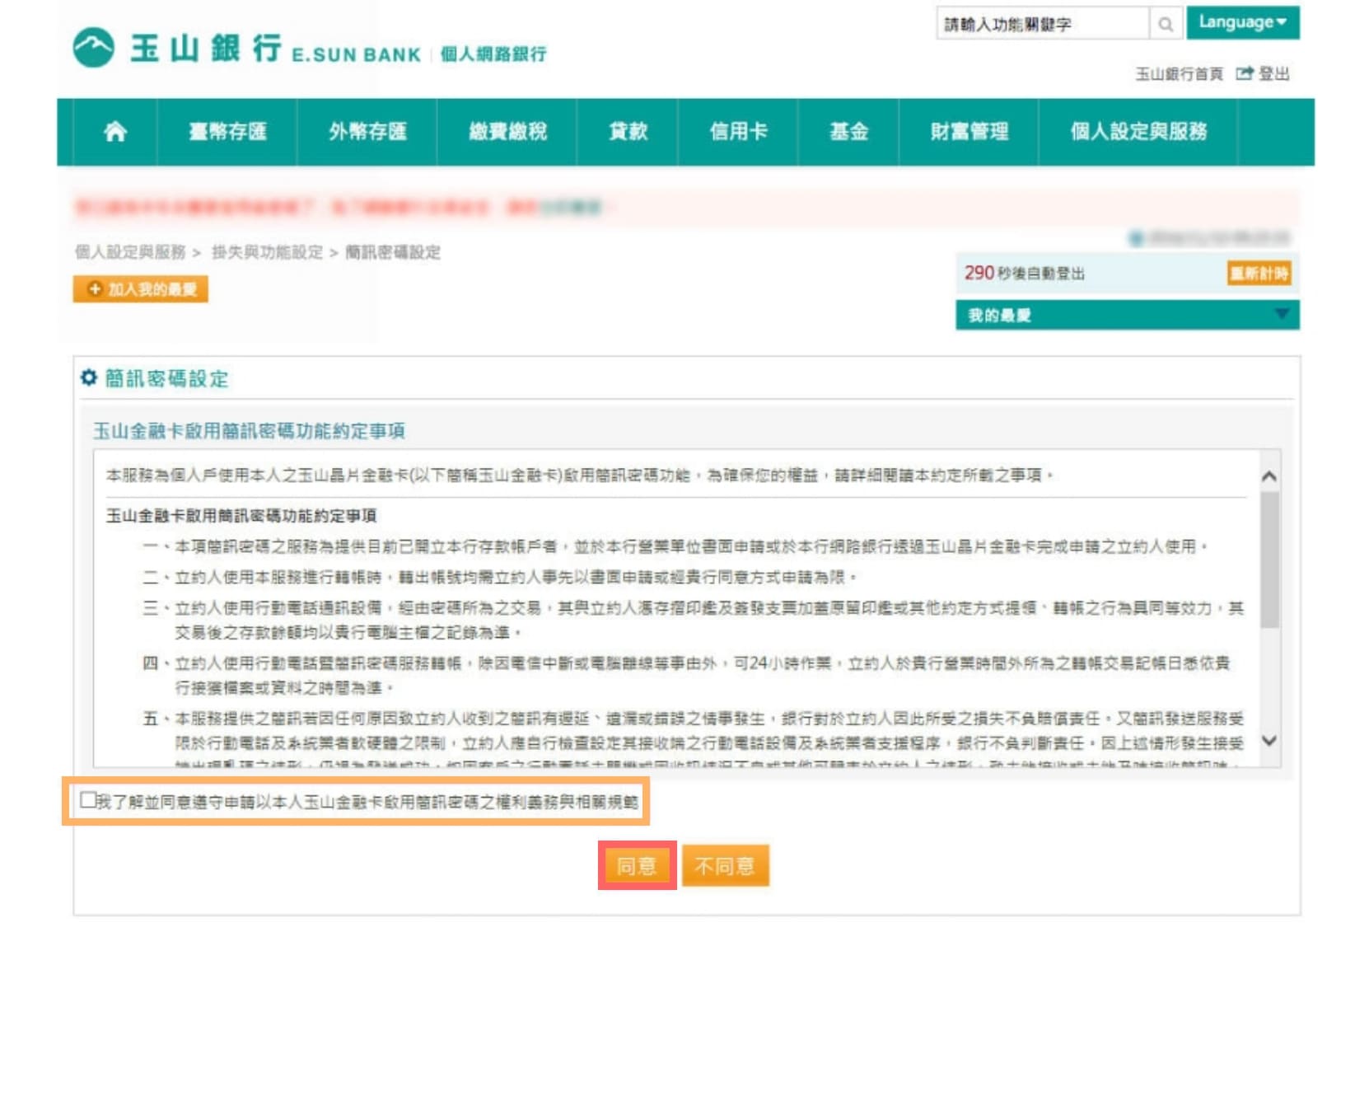Click the scroll down arrow of the agreement box
Viewport: 1369px width, 1110px height.
click(x=1269, y=741)
